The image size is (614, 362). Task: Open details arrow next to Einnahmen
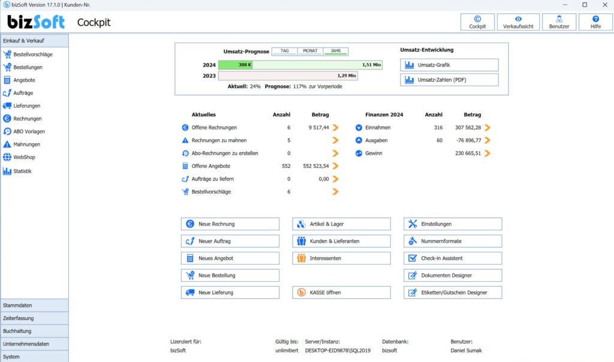point(488,127)
